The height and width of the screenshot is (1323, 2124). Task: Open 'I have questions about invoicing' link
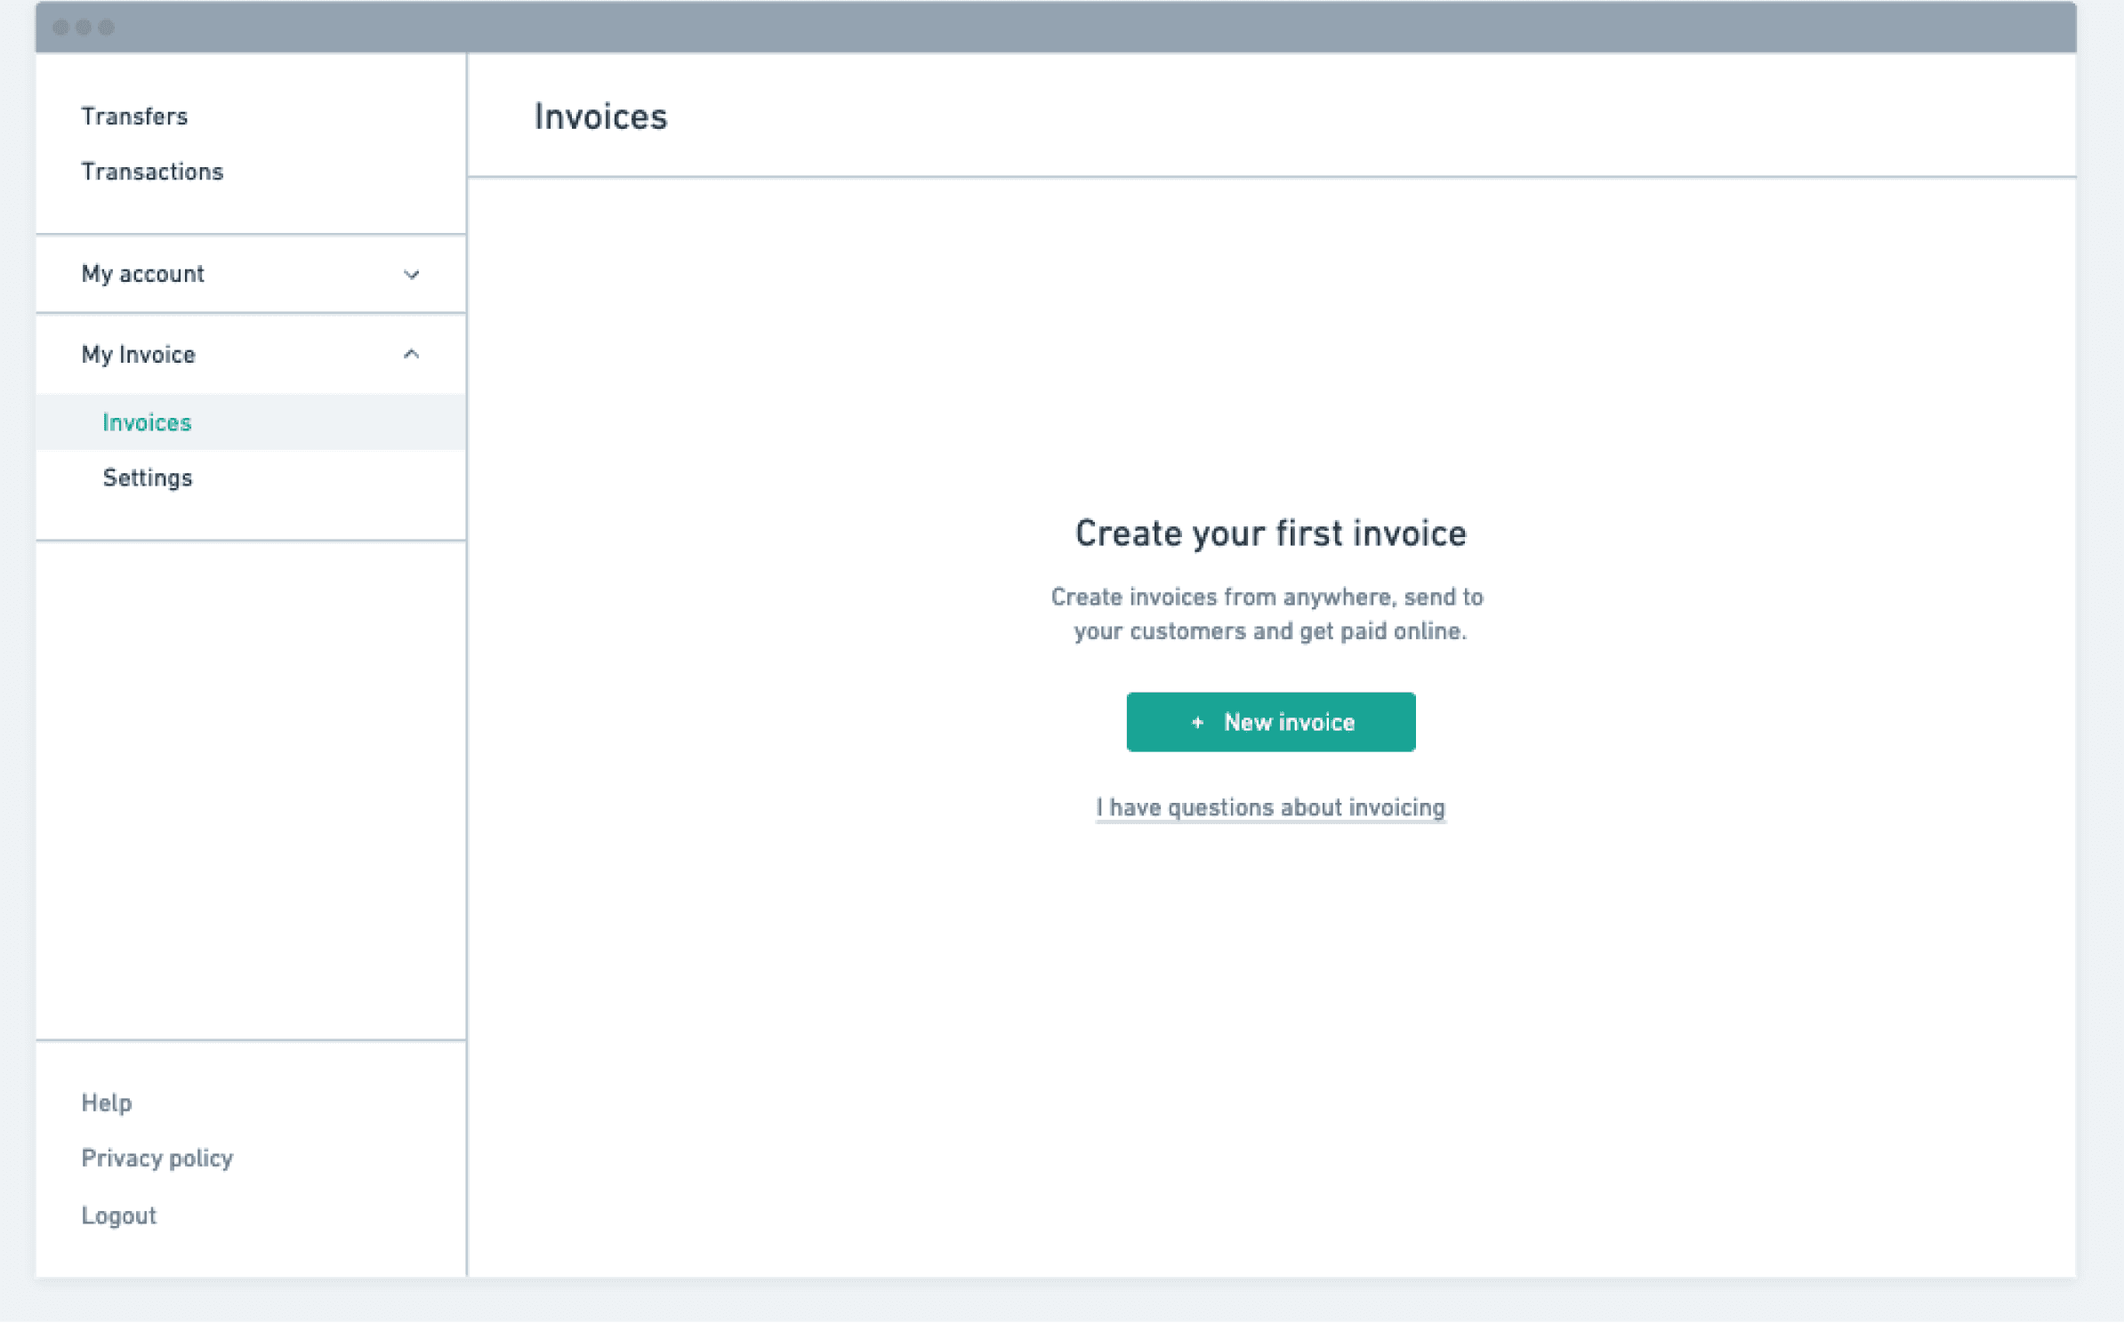pyautogui.click(x=1270, y=807)
